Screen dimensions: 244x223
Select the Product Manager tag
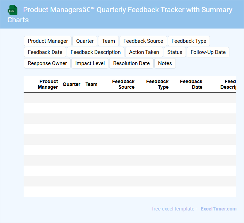pyautogui.click(x=48, y=41)
